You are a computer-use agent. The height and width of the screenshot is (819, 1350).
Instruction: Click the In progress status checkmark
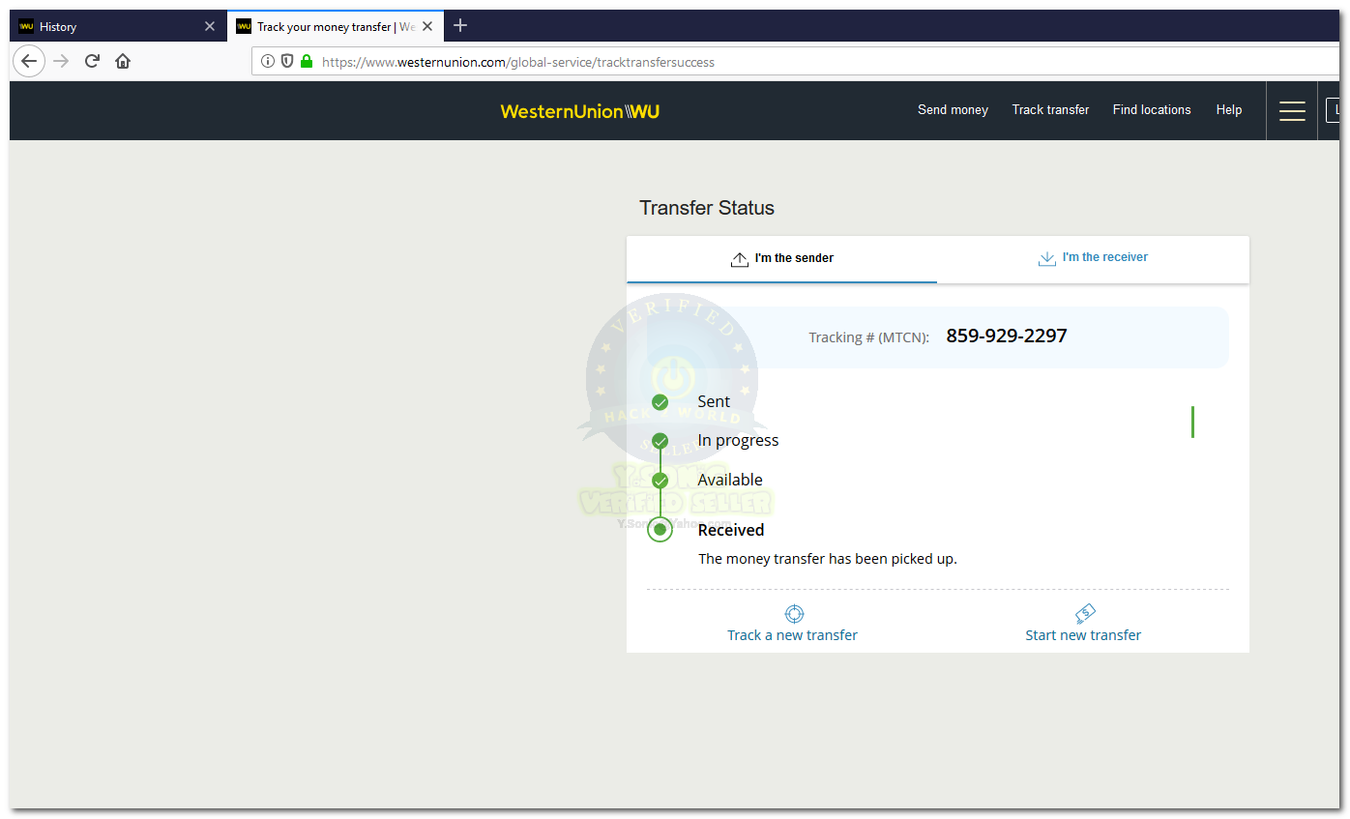coord(660,441)
